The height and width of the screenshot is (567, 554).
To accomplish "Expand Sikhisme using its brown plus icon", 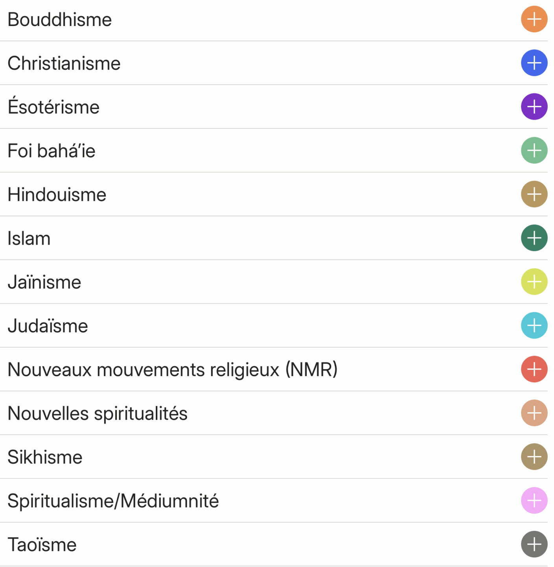I will tap(534, 457).
